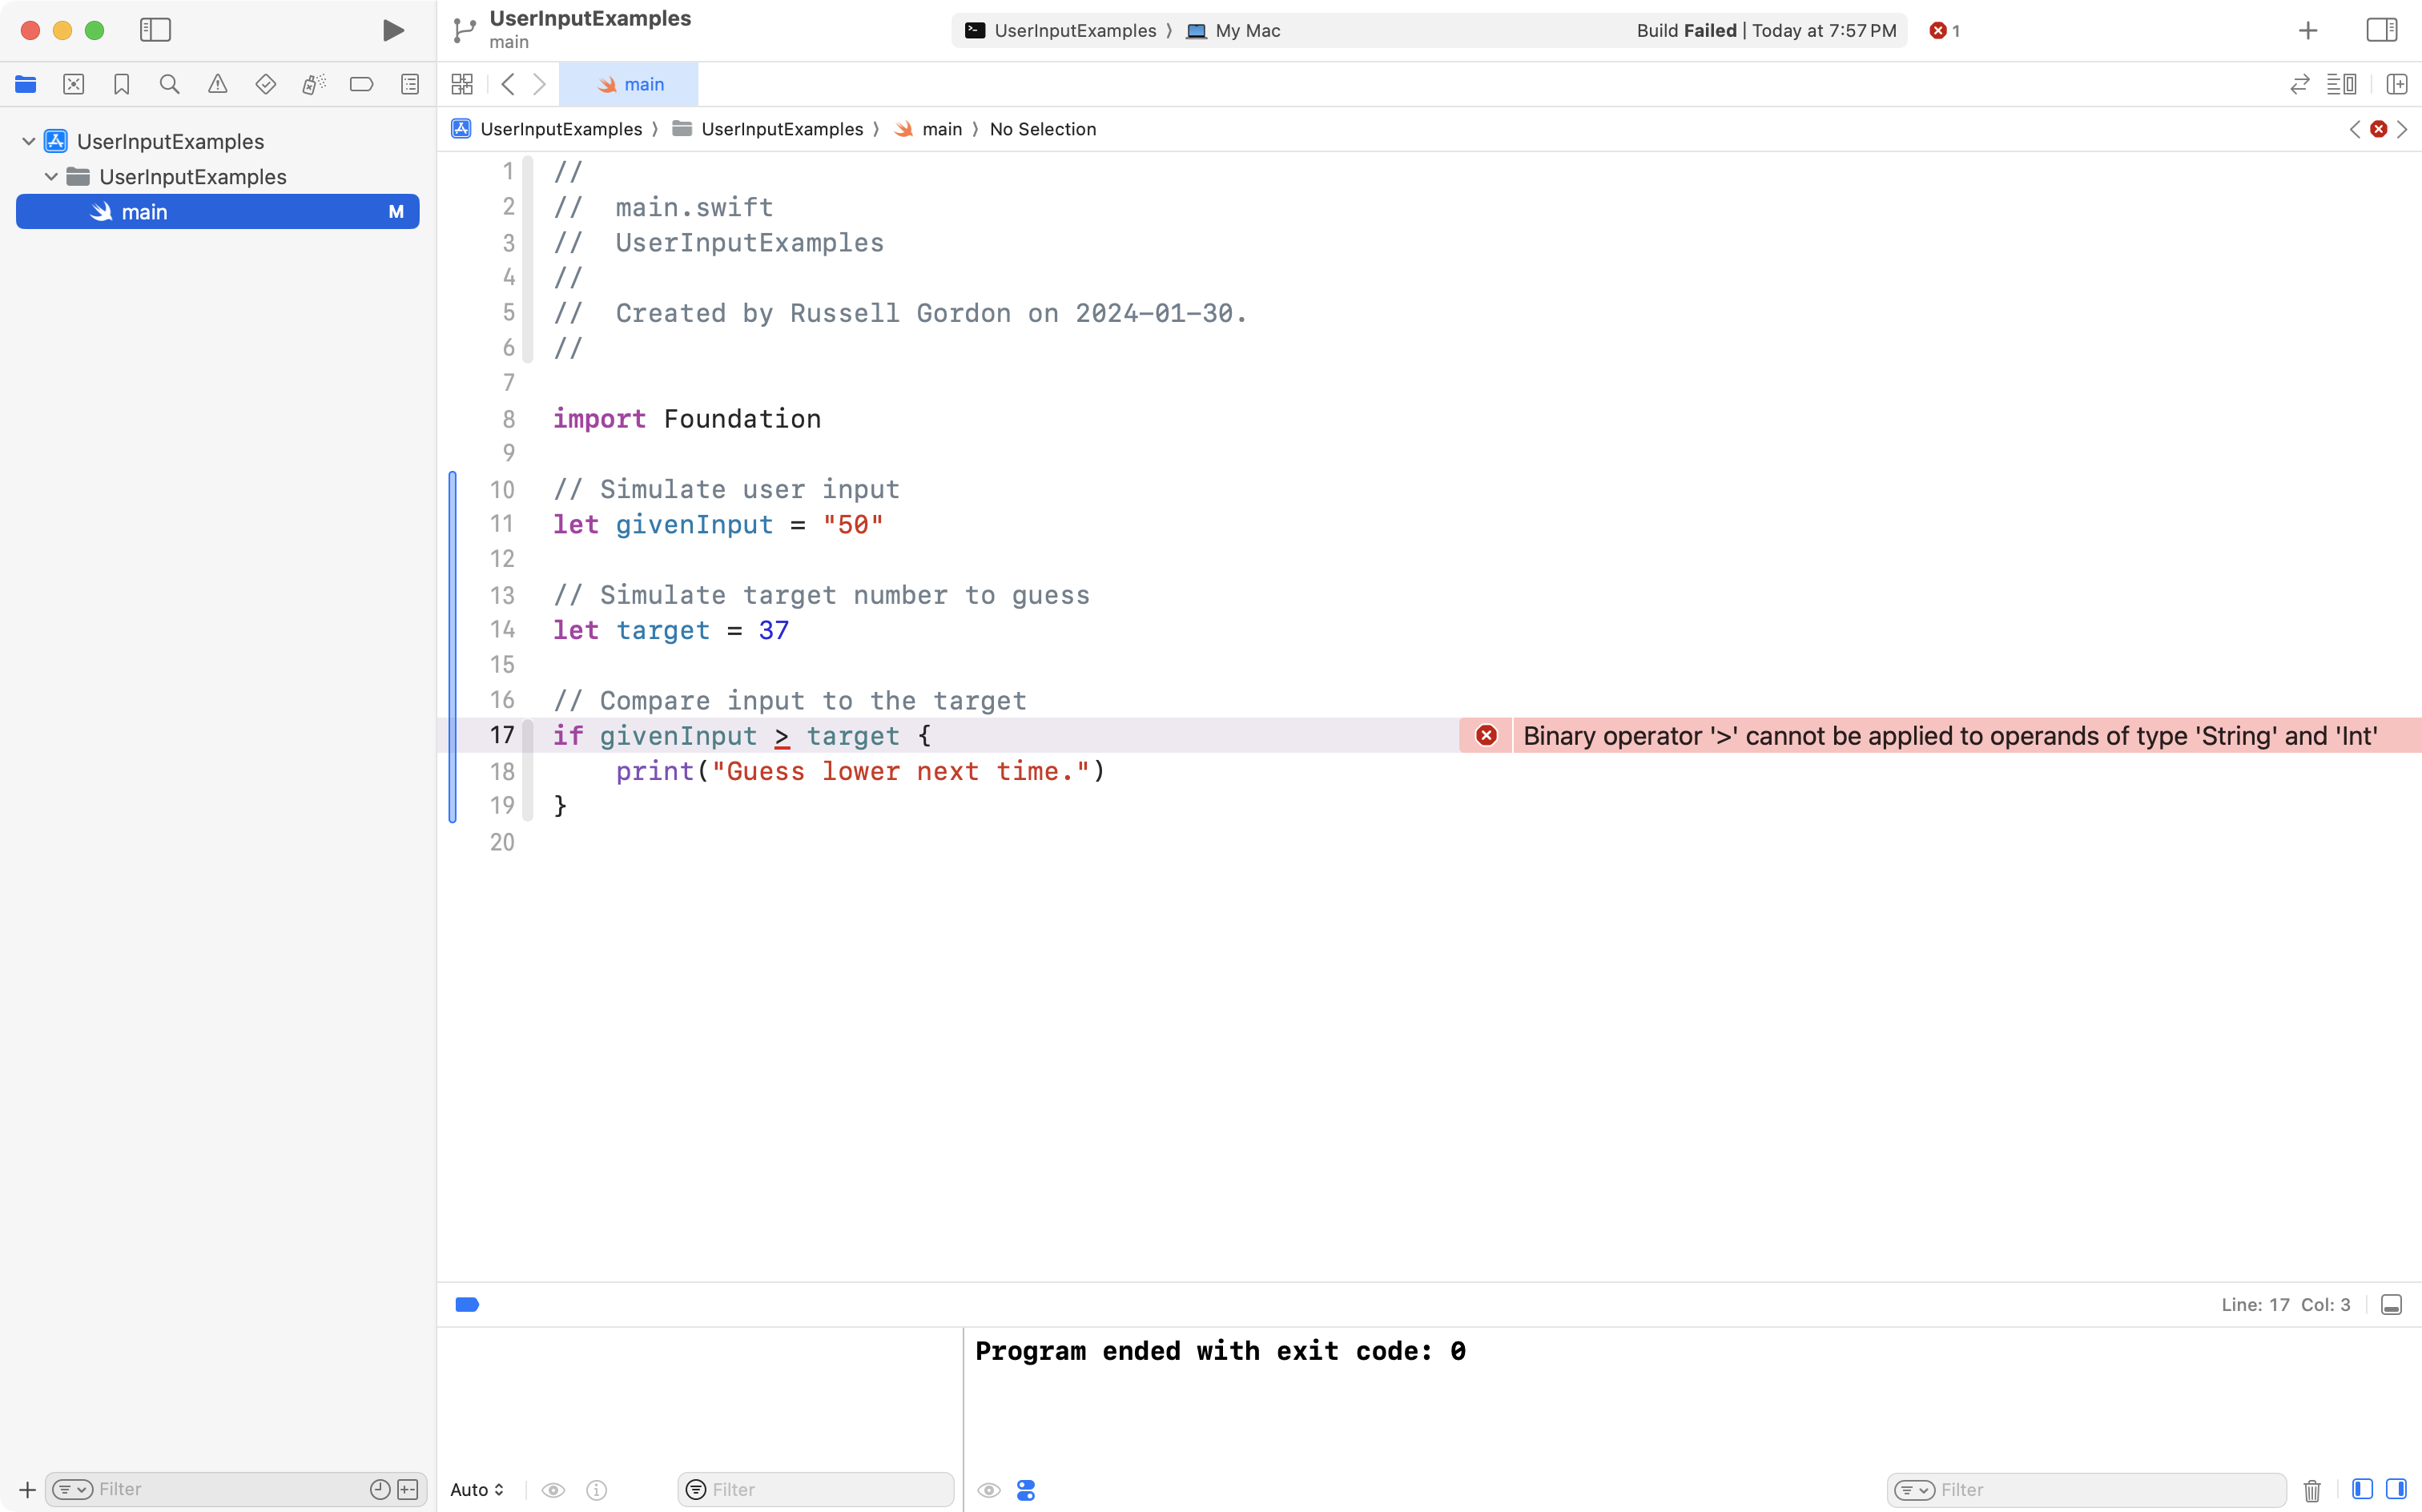Open the Test navigator diamond icon
The image size is (2422, 1512).
tap(266, 84)
